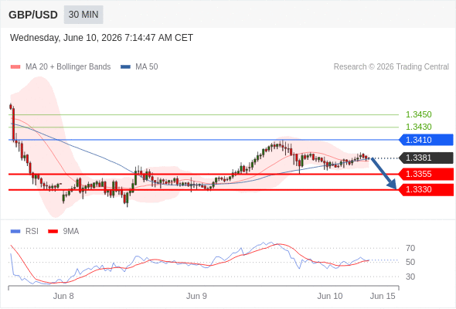The image size is (456, 309).
Task: Click the blue MA 50 legend swatch
Action: click(x=125, y=67)
